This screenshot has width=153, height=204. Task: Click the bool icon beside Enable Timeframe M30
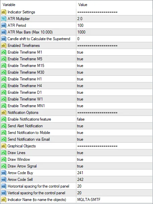4,72
